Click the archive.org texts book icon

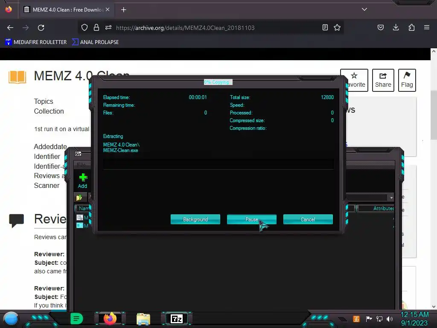coord(17,77)
